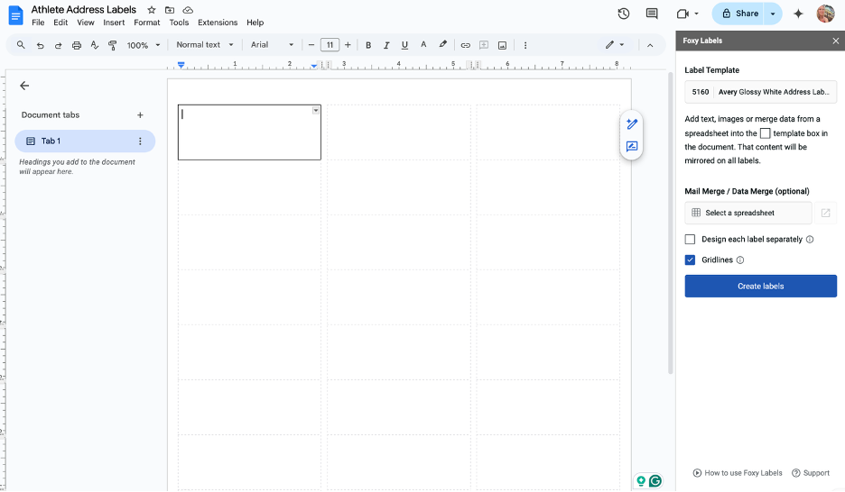Viewport: 845px width, 492px height.
Task: Enable Design each label separately checkbox
Action: [x=691, y=240]
